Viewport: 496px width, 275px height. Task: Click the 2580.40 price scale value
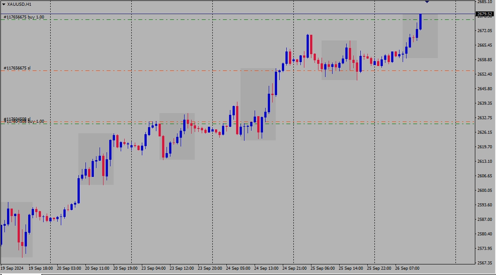485,234
